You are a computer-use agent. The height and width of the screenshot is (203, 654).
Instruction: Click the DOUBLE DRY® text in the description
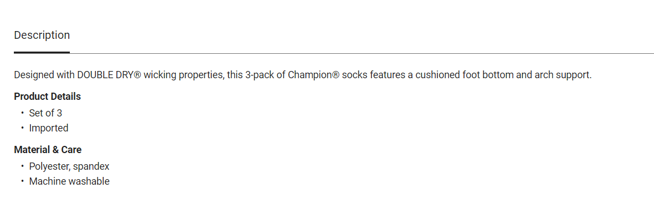coord(109,75)
